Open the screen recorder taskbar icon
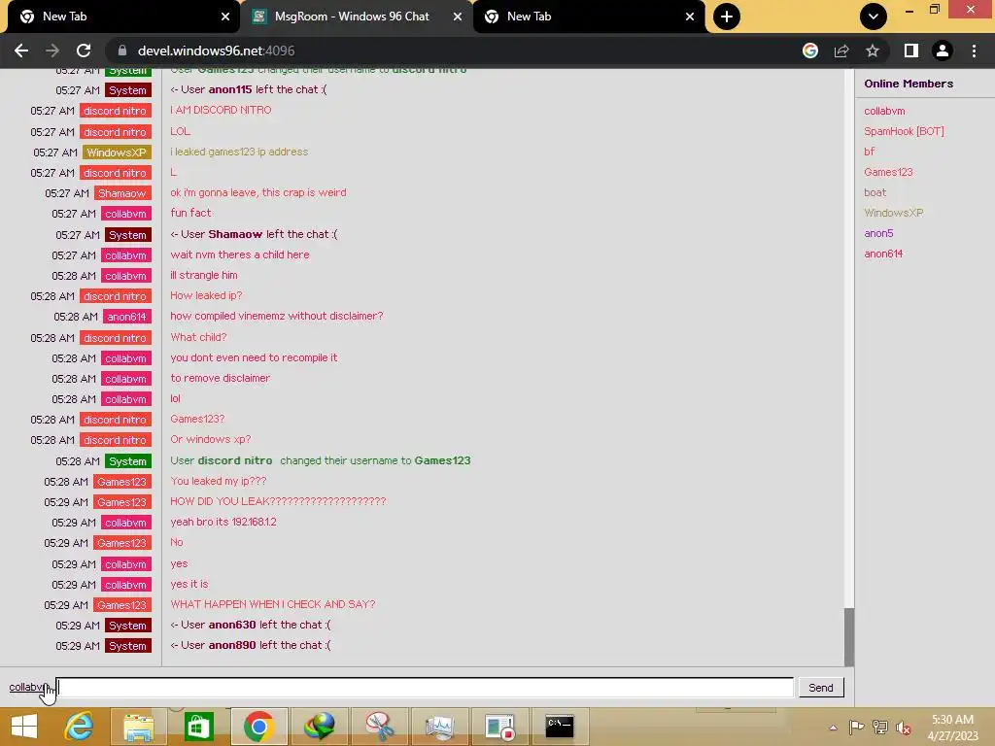The width and height of the screenshot is (995, 746). 498,726
